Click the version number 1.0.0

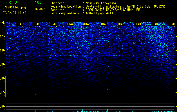pos(38,2)
